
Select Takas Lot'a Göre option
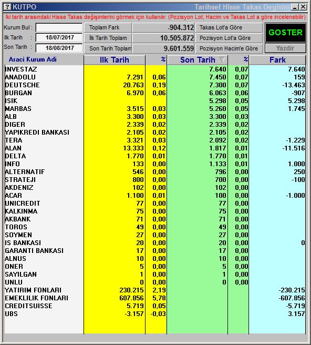pos(229,27)
